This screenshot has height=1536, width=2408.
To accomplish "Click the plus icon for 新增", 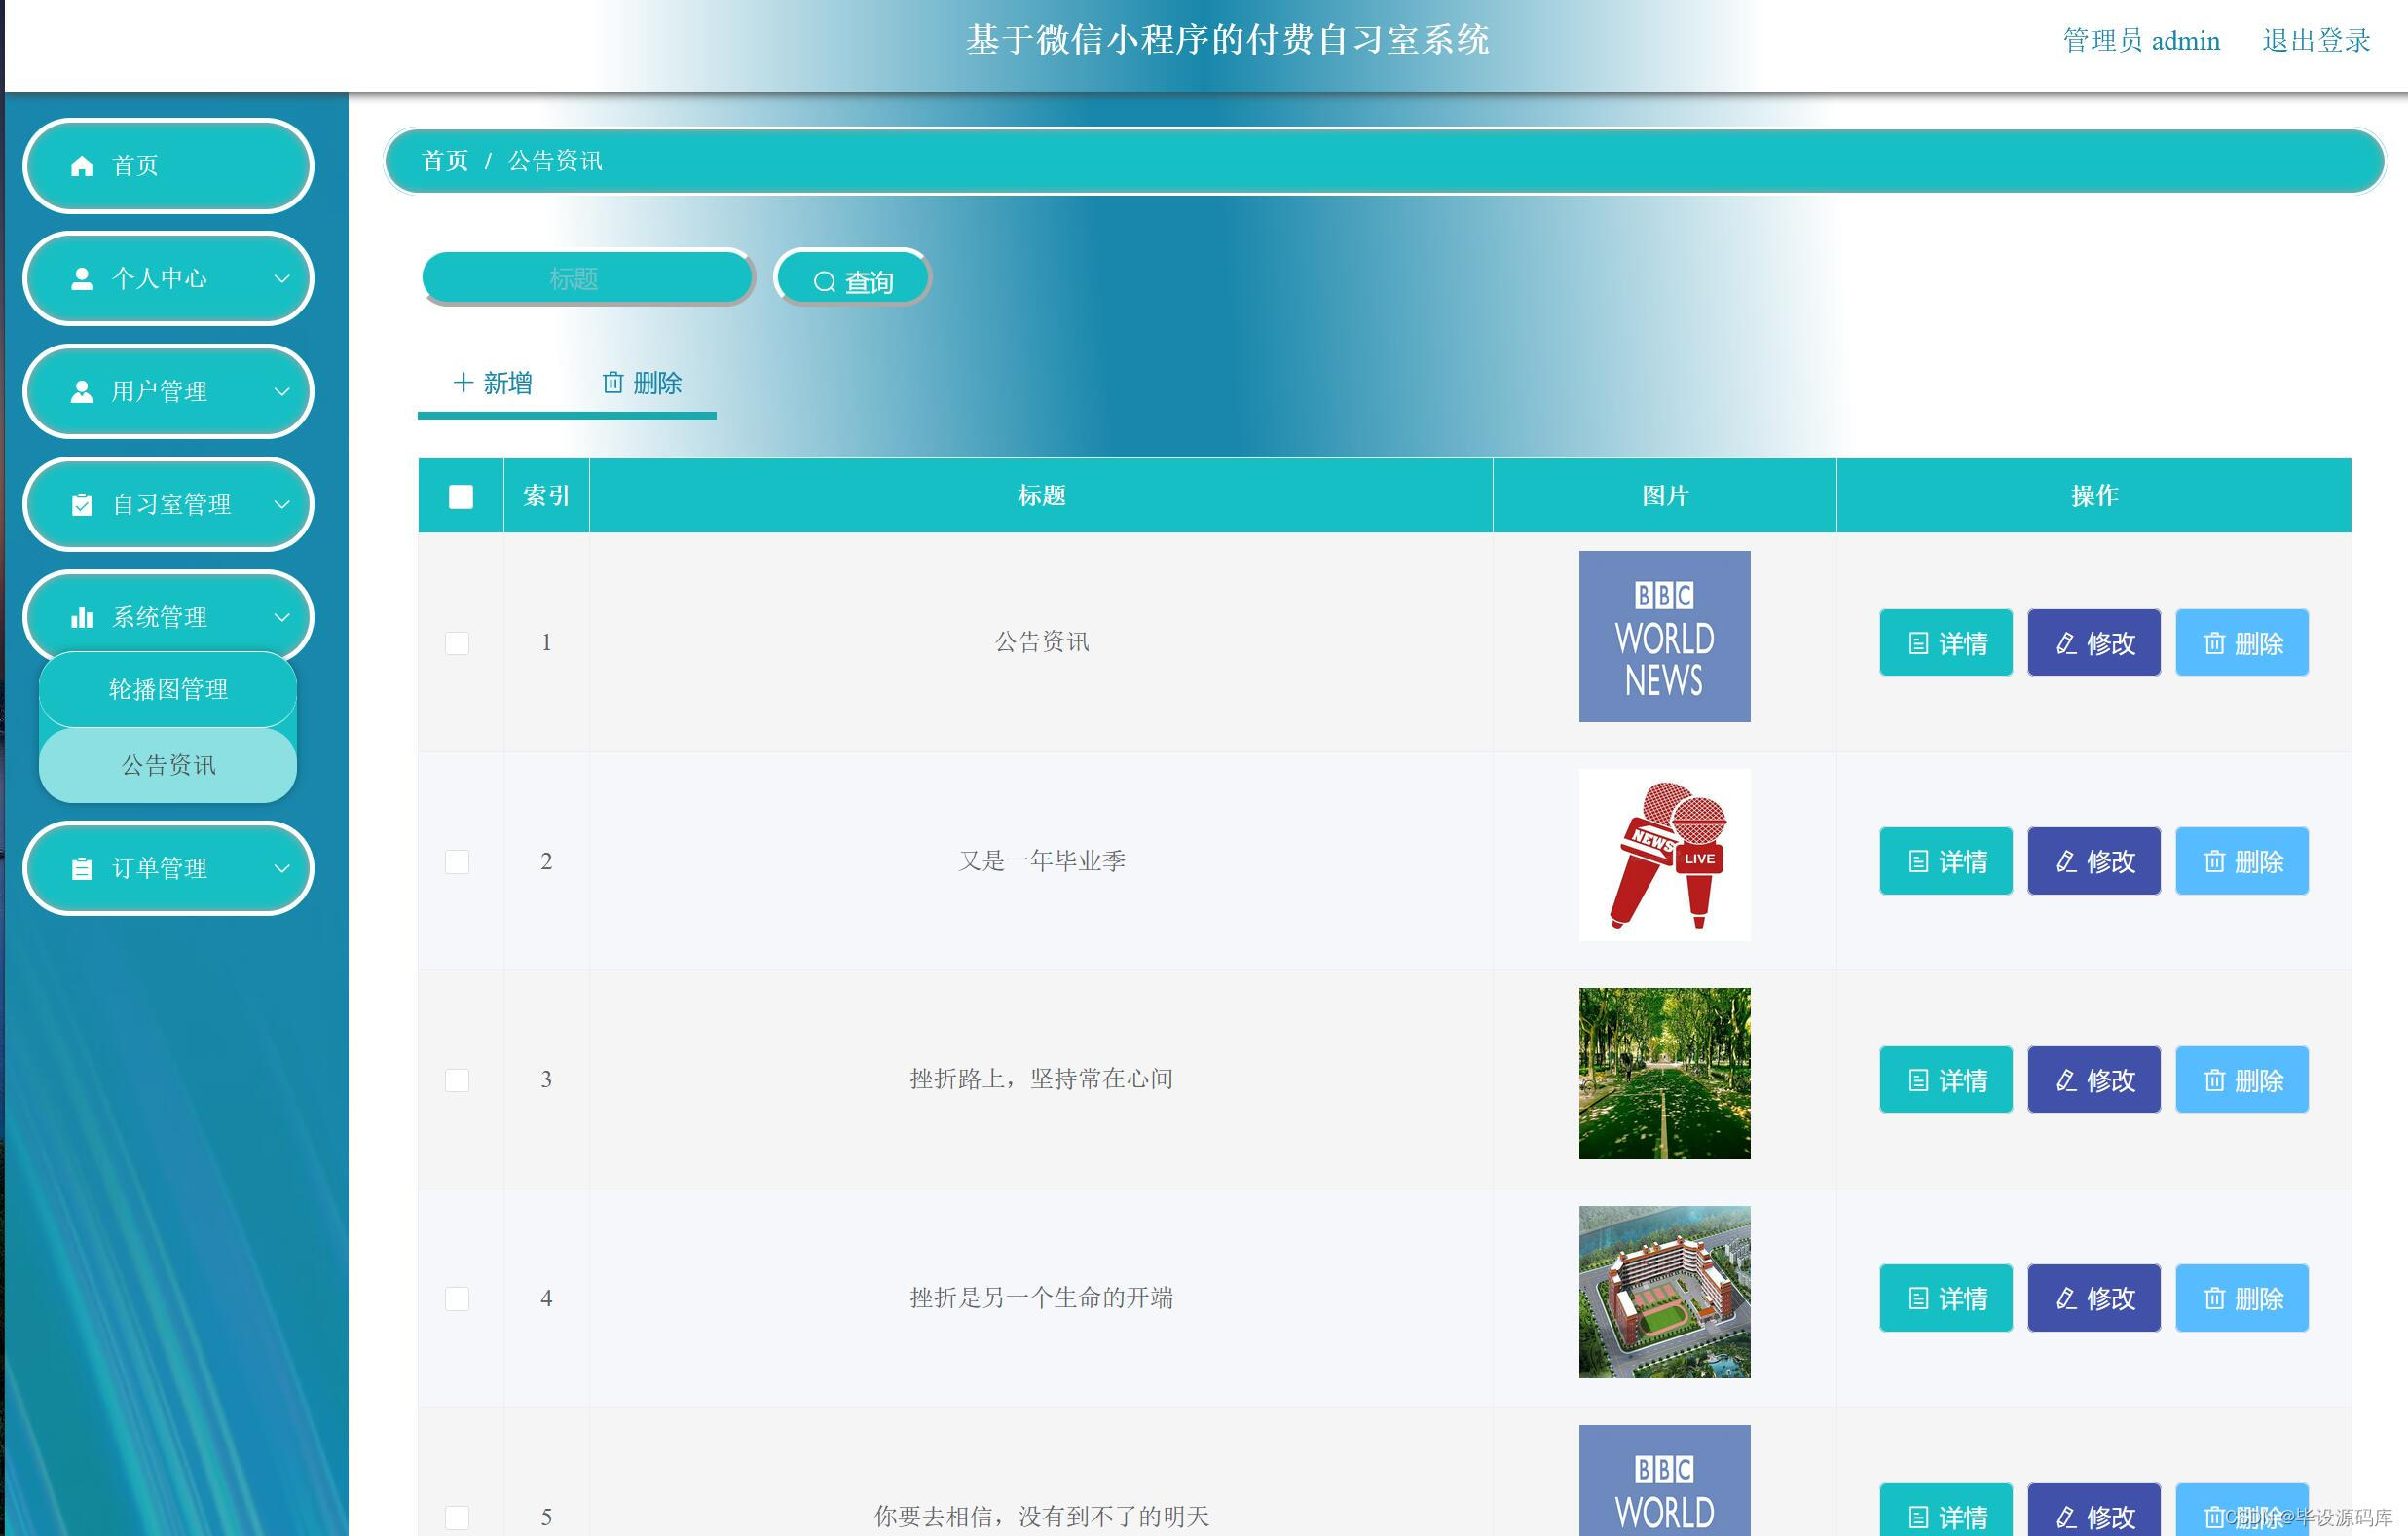I will 462,383.
